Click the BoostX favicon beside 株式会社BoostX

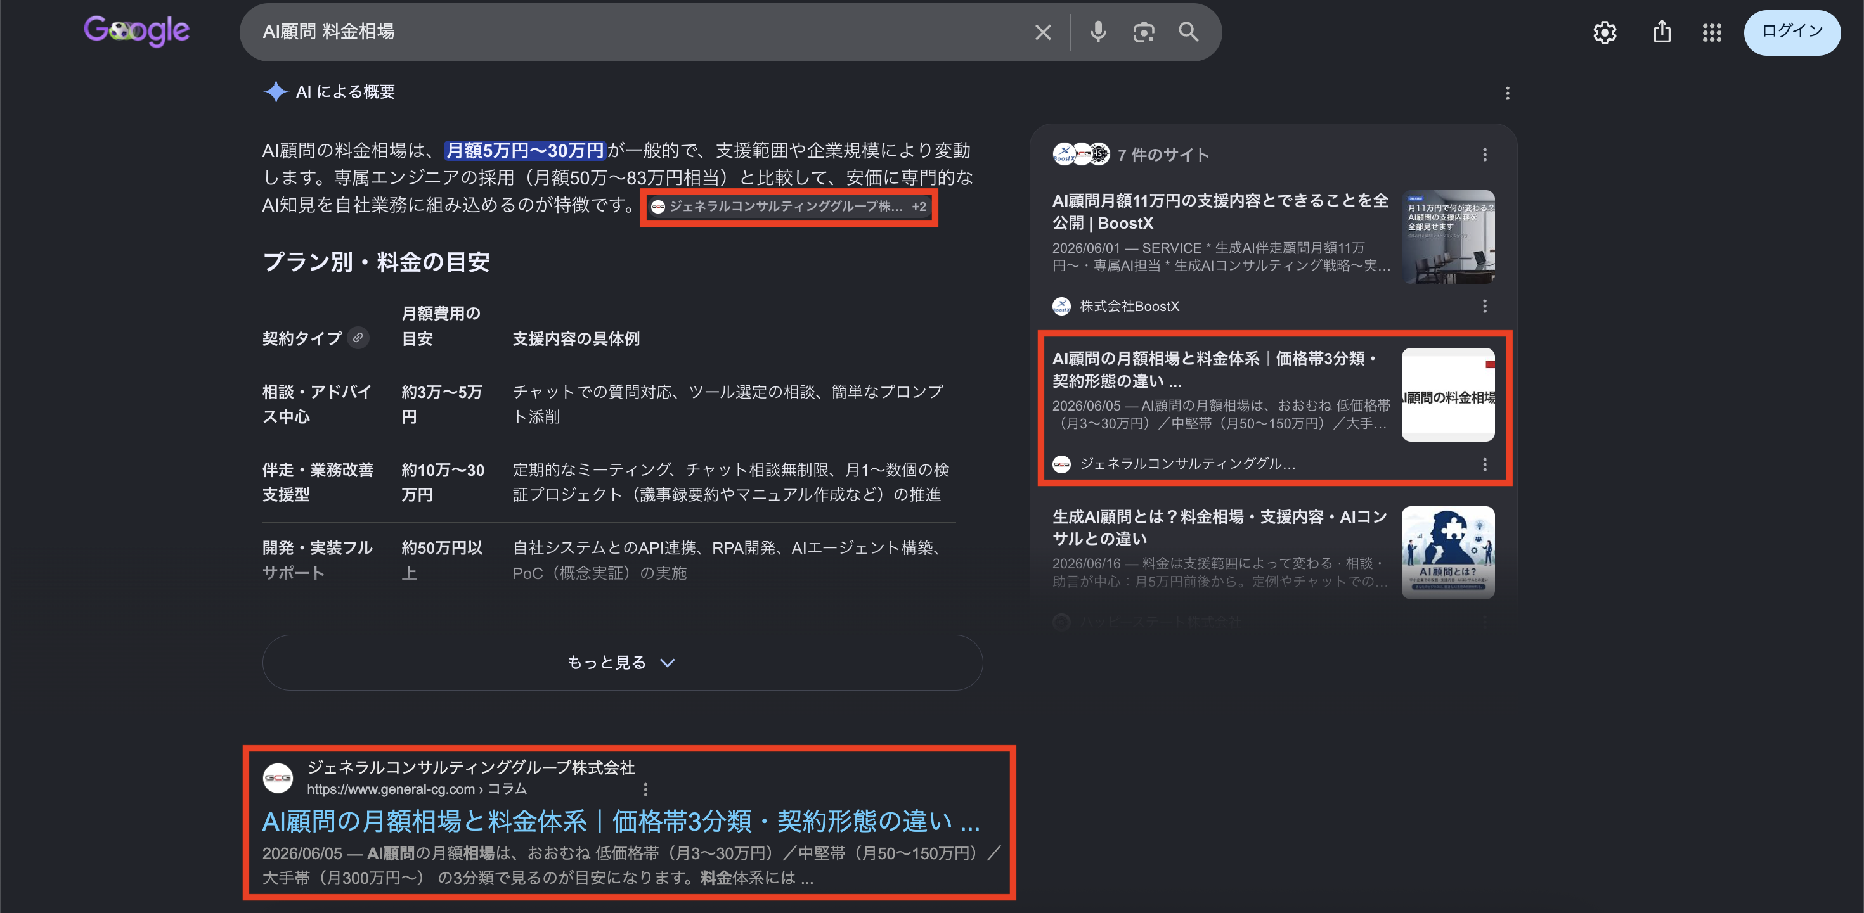[1061, 306]
